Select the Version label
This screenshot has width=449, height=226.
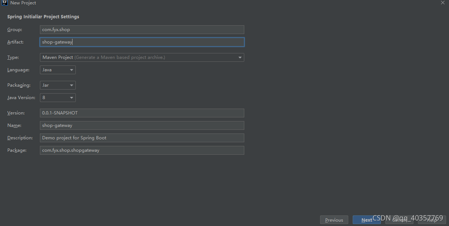coord(16,113)
